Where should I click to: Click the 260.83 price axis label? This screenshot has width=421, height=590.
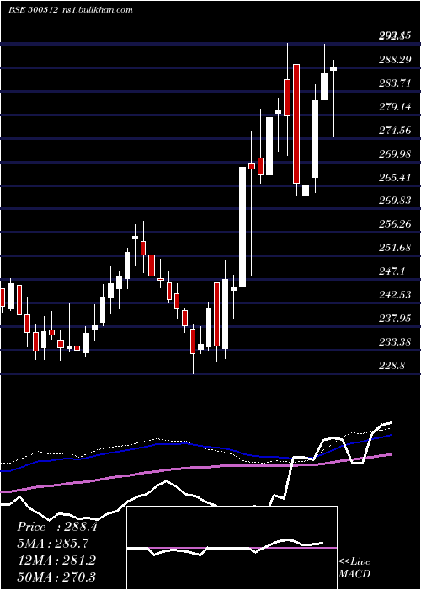(395, 201)
